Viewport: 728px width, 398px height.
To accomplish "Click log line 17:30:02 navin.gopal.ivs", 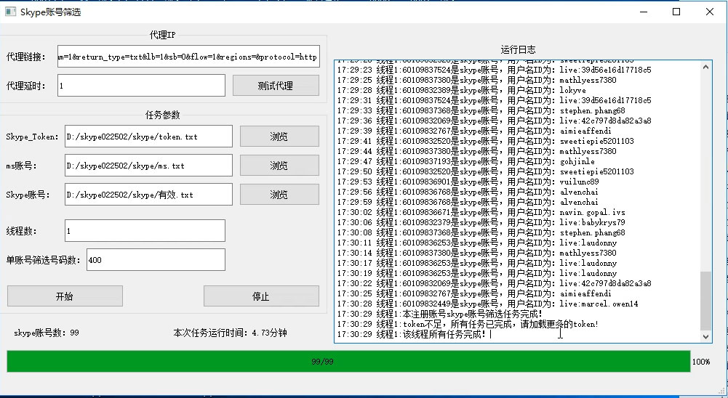I will click(481, 212).
